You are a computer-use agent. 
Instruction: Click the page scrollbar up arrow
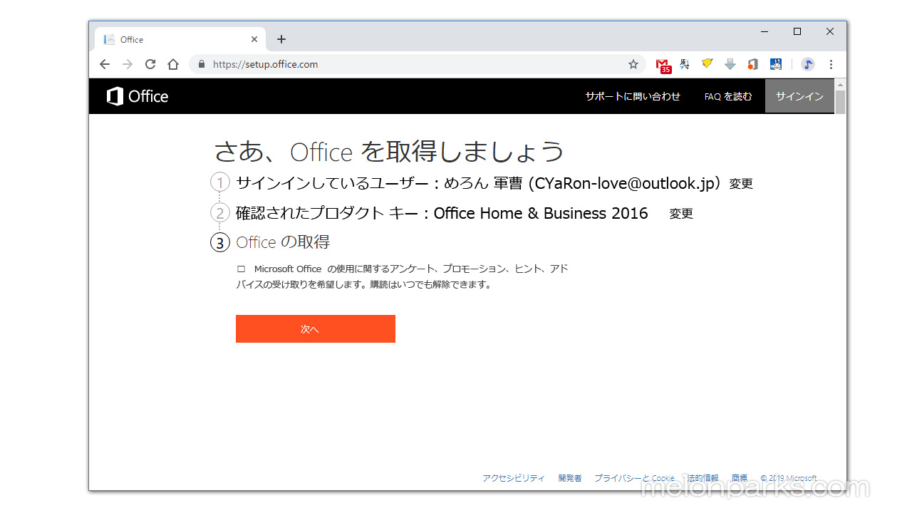click(x=840, y=84)
